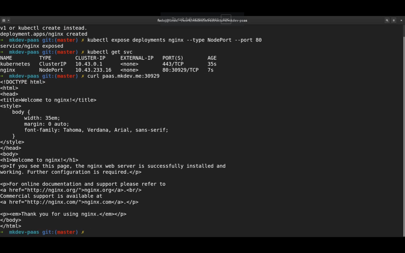This screenshot has width=405, height=253.
Task: Click the '<h1>Welcome to nginx!</h1>' line
Action: point(39,160)
